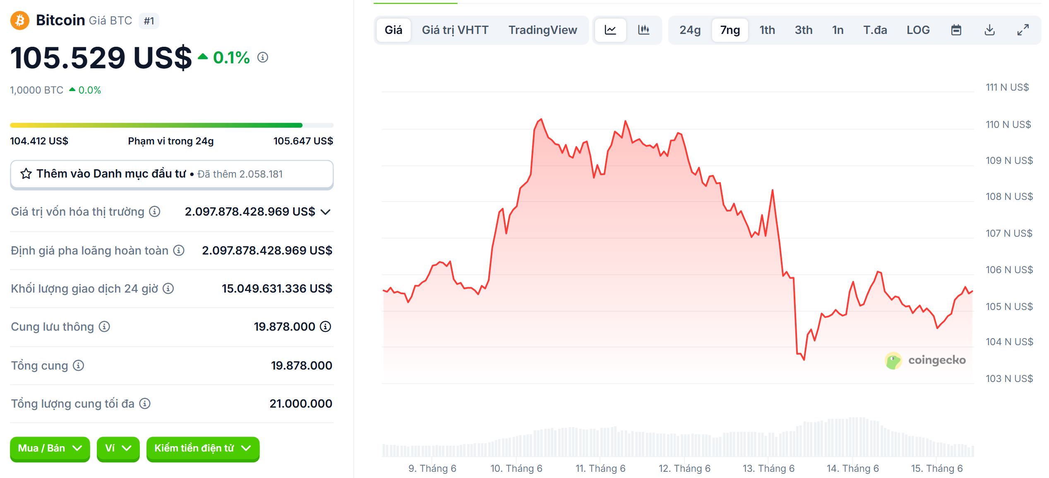Viewport: 1049px width, 478px height.
Task: Select 24g time range
Action: pyautogui.click(x=690, y=30)
